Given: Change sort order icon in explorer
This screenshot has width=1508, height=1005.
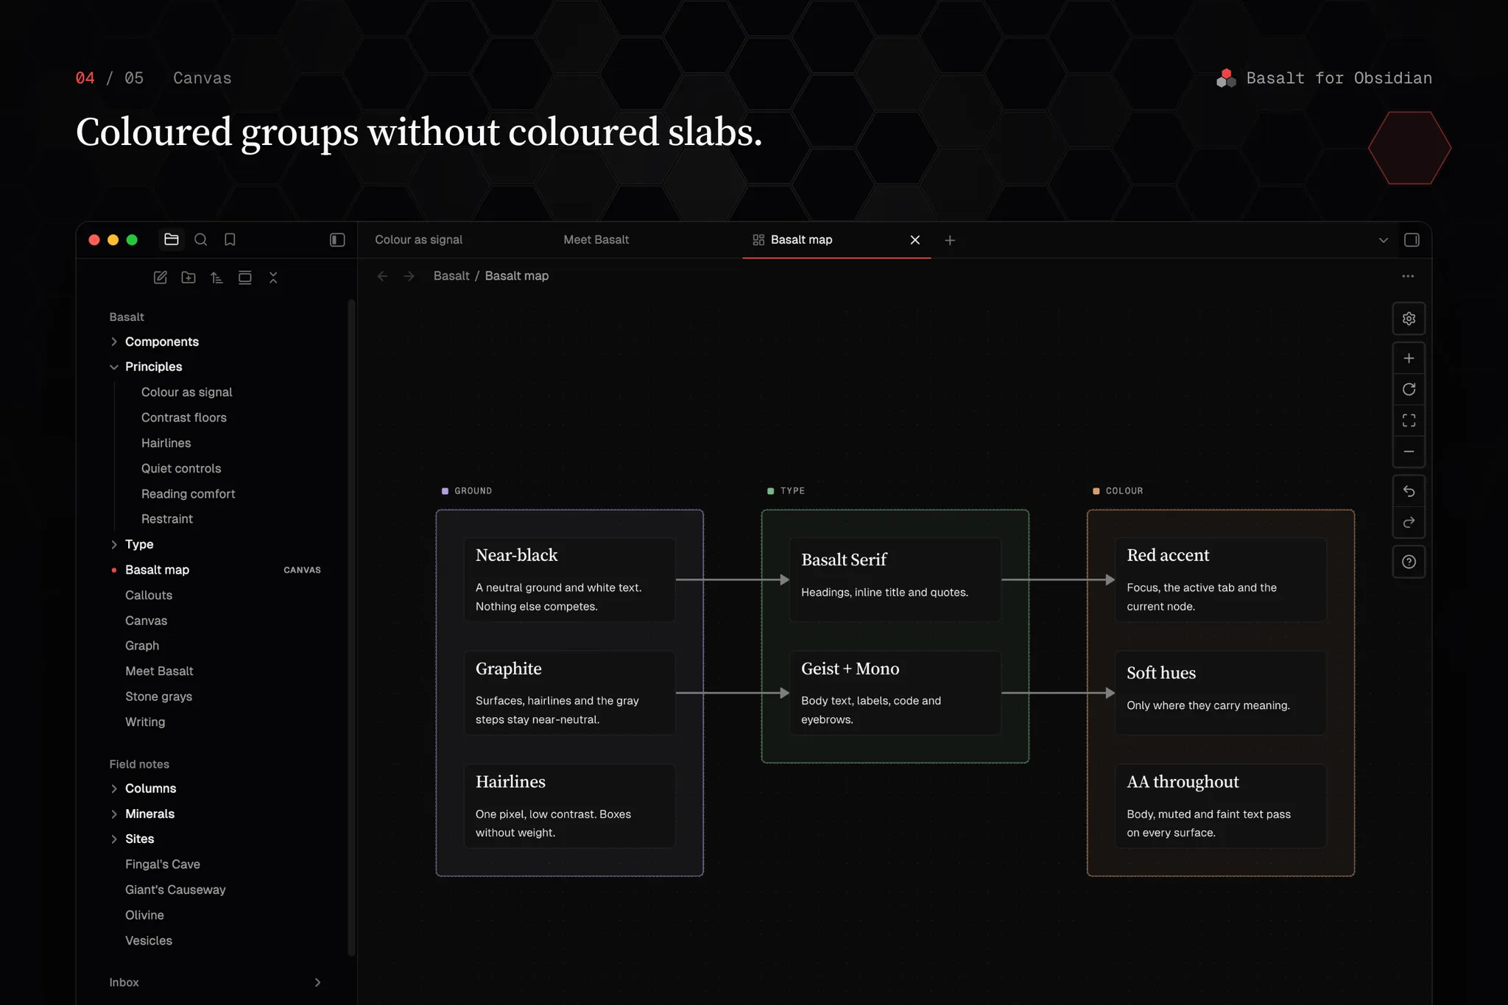Looking at the screenshot, I should (216, 278).
